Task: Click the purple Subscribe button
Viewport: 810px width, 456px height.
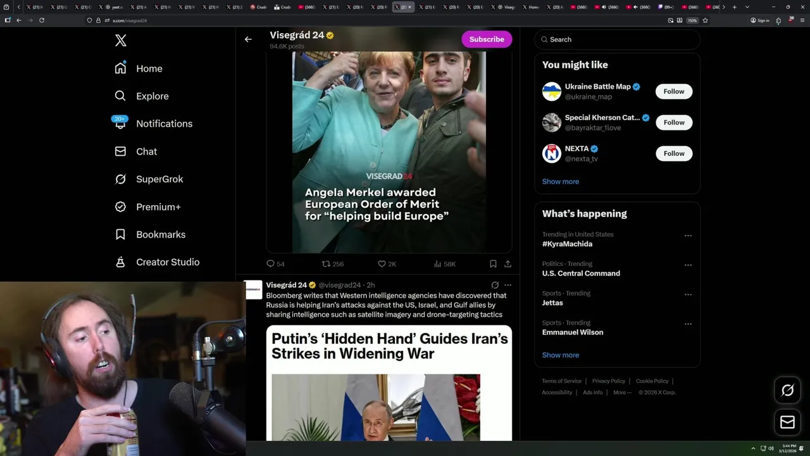Action: tap(487, 39)
